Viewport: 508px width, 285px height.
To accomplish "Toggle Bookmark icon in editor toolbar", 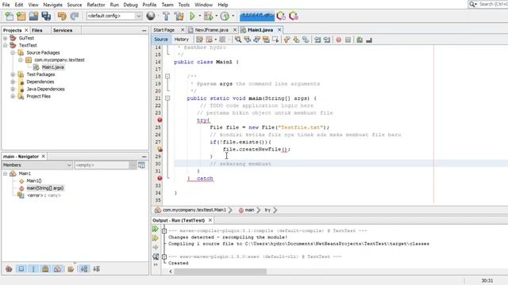I will coord(306,40).
